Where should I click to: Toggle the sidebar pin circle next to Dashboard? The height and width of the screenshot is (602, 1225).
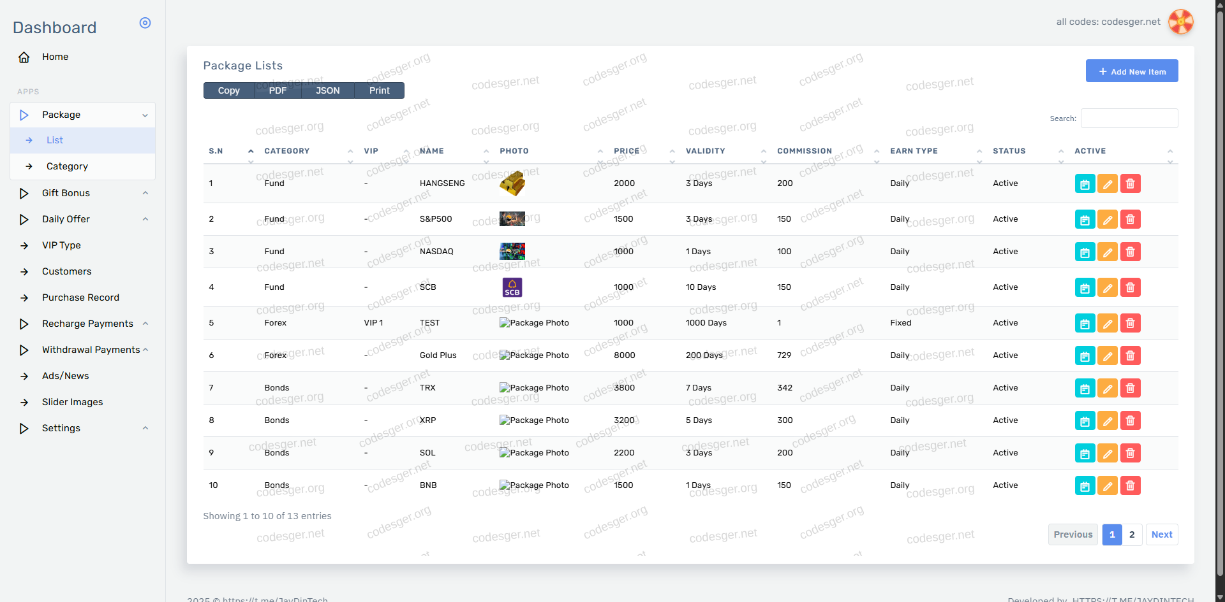145,23
